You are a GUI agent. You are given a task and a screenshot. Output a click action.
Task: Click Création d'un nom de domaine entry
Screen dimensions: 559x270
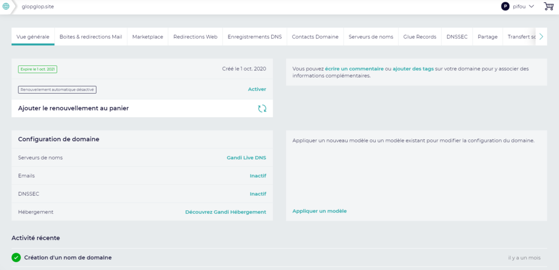(x=68, y=258)
